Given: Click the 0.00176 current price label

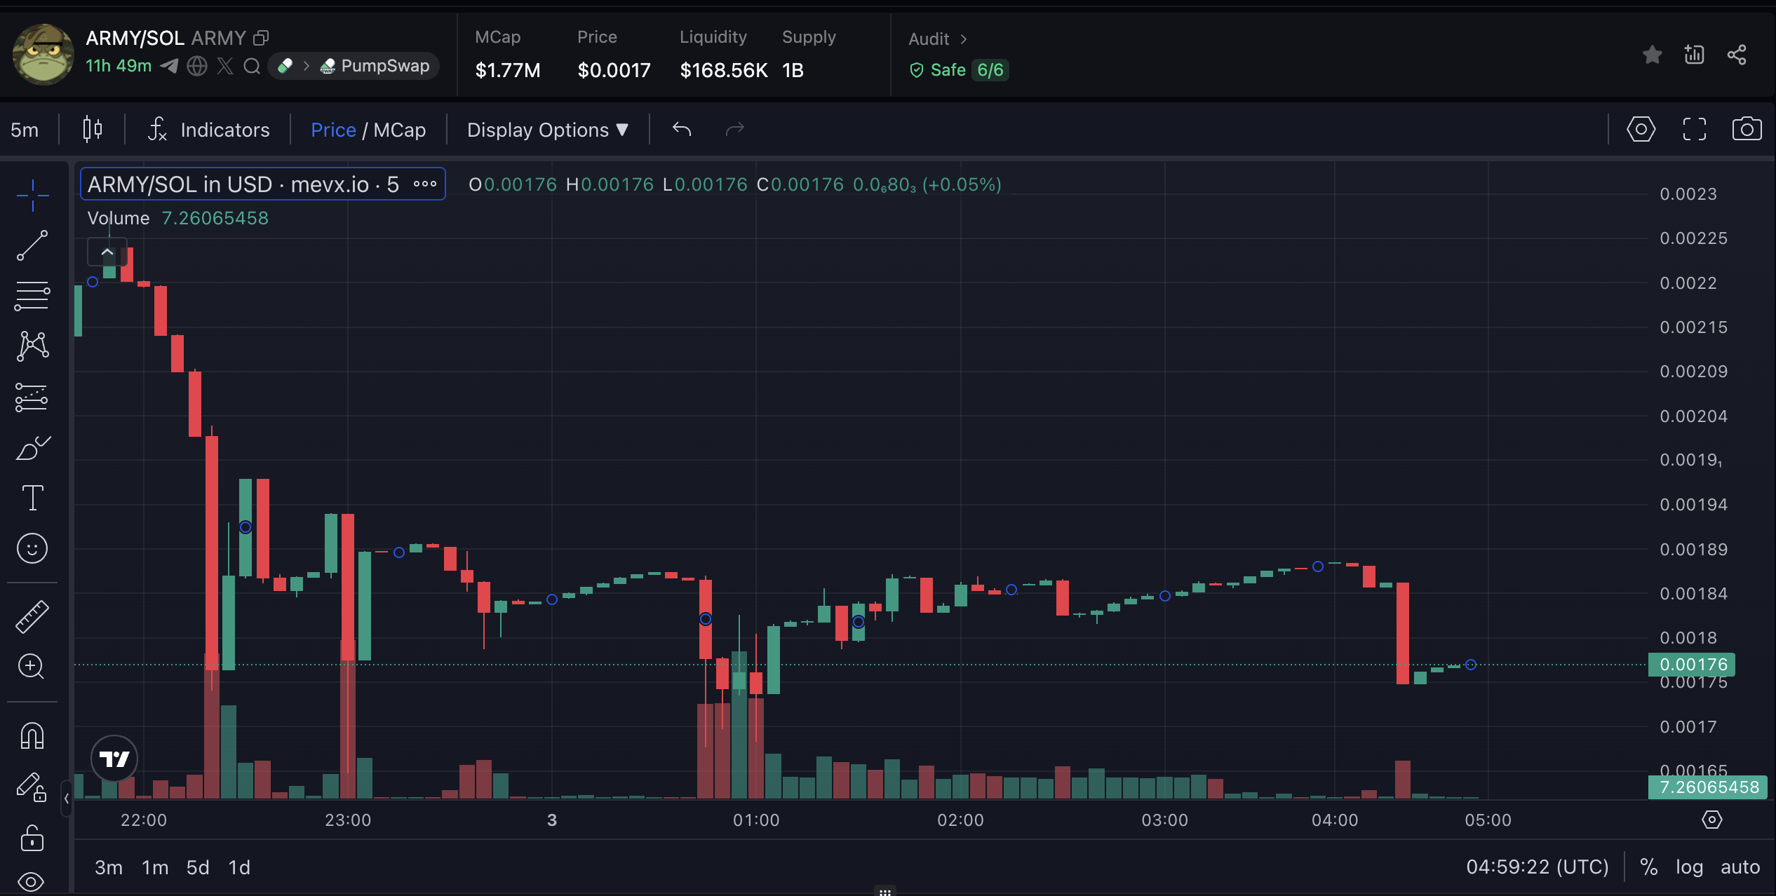Looking at the screenshot, I should click(x=1692, y=665).
